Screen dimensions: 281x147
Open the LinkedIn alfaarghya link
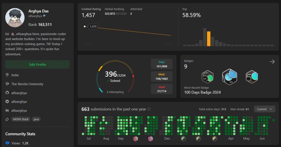pos(19,111)
